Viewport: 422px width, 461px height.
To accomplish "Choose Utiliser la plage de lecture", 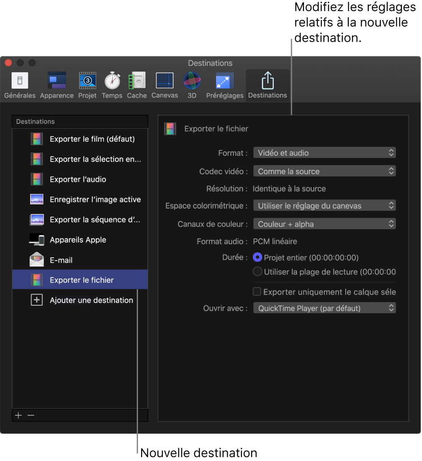I will tap(258, 272).
